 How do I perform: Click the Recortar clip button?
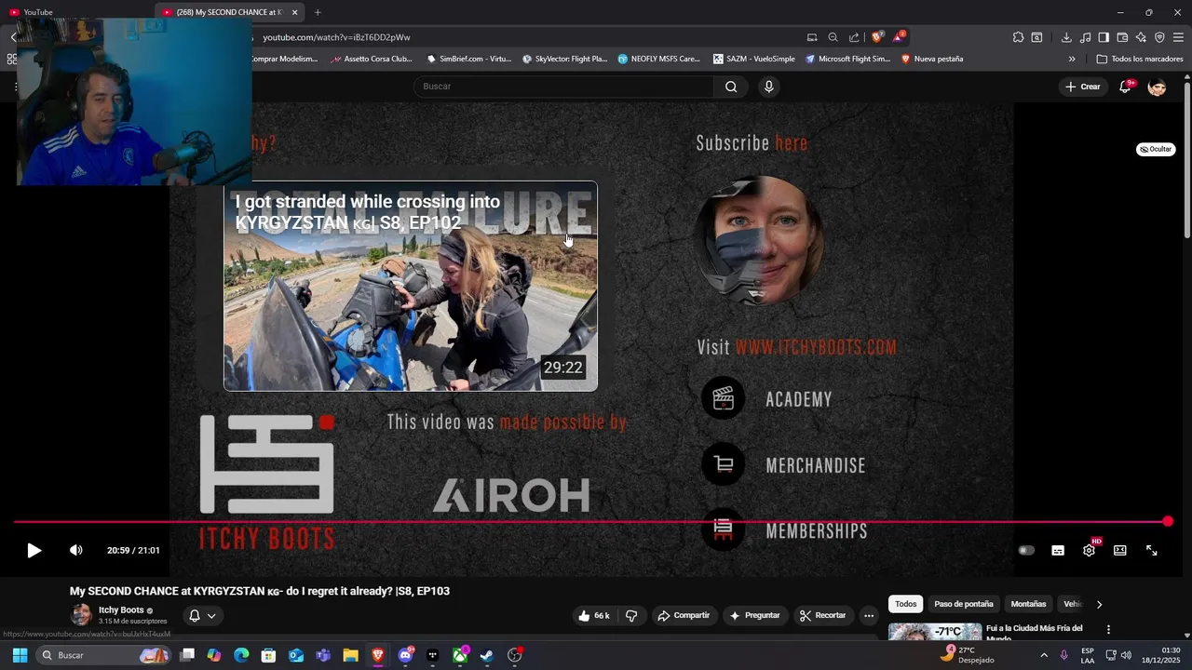tap(822, 616)
